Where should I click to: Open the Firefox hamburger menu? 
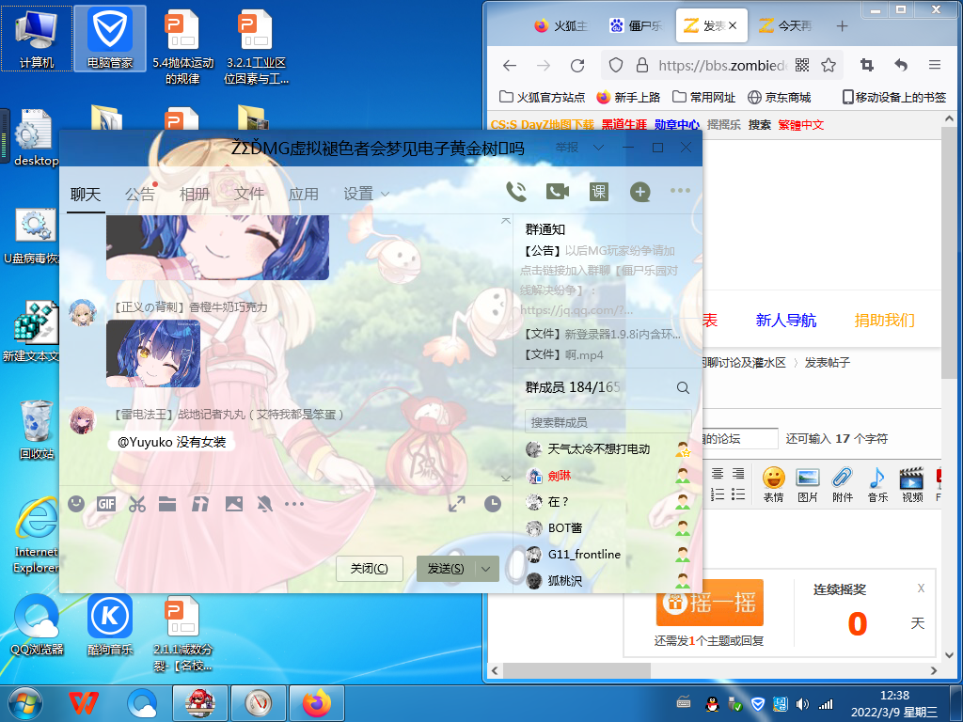pos(935,65)
